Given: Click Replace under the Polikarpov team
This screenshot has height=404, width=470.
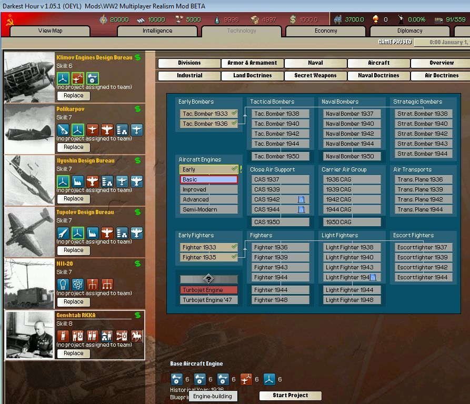Looking at the screenshot, I should click(x=73, y=147).
